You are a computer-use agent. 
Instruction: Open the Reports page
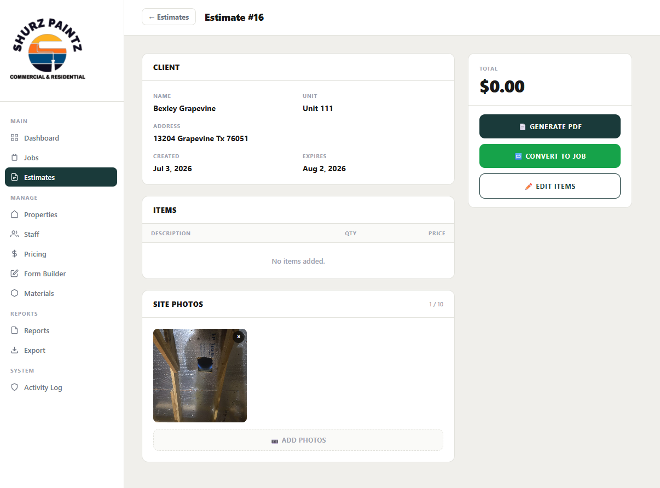[61, 330]
